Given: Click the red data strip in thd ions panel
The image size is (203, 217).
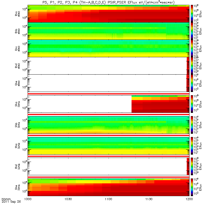Looking at the screenshot, I should [188, 167].
